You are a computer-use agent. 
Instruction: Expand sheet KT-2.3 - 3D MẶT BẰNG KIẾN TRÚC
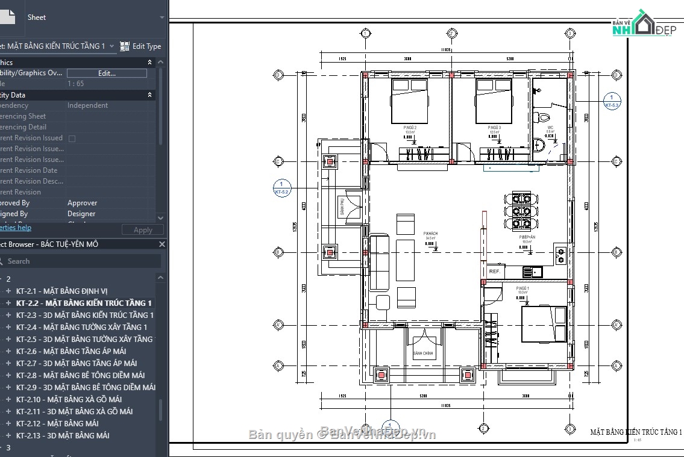[x=8, y=315]
